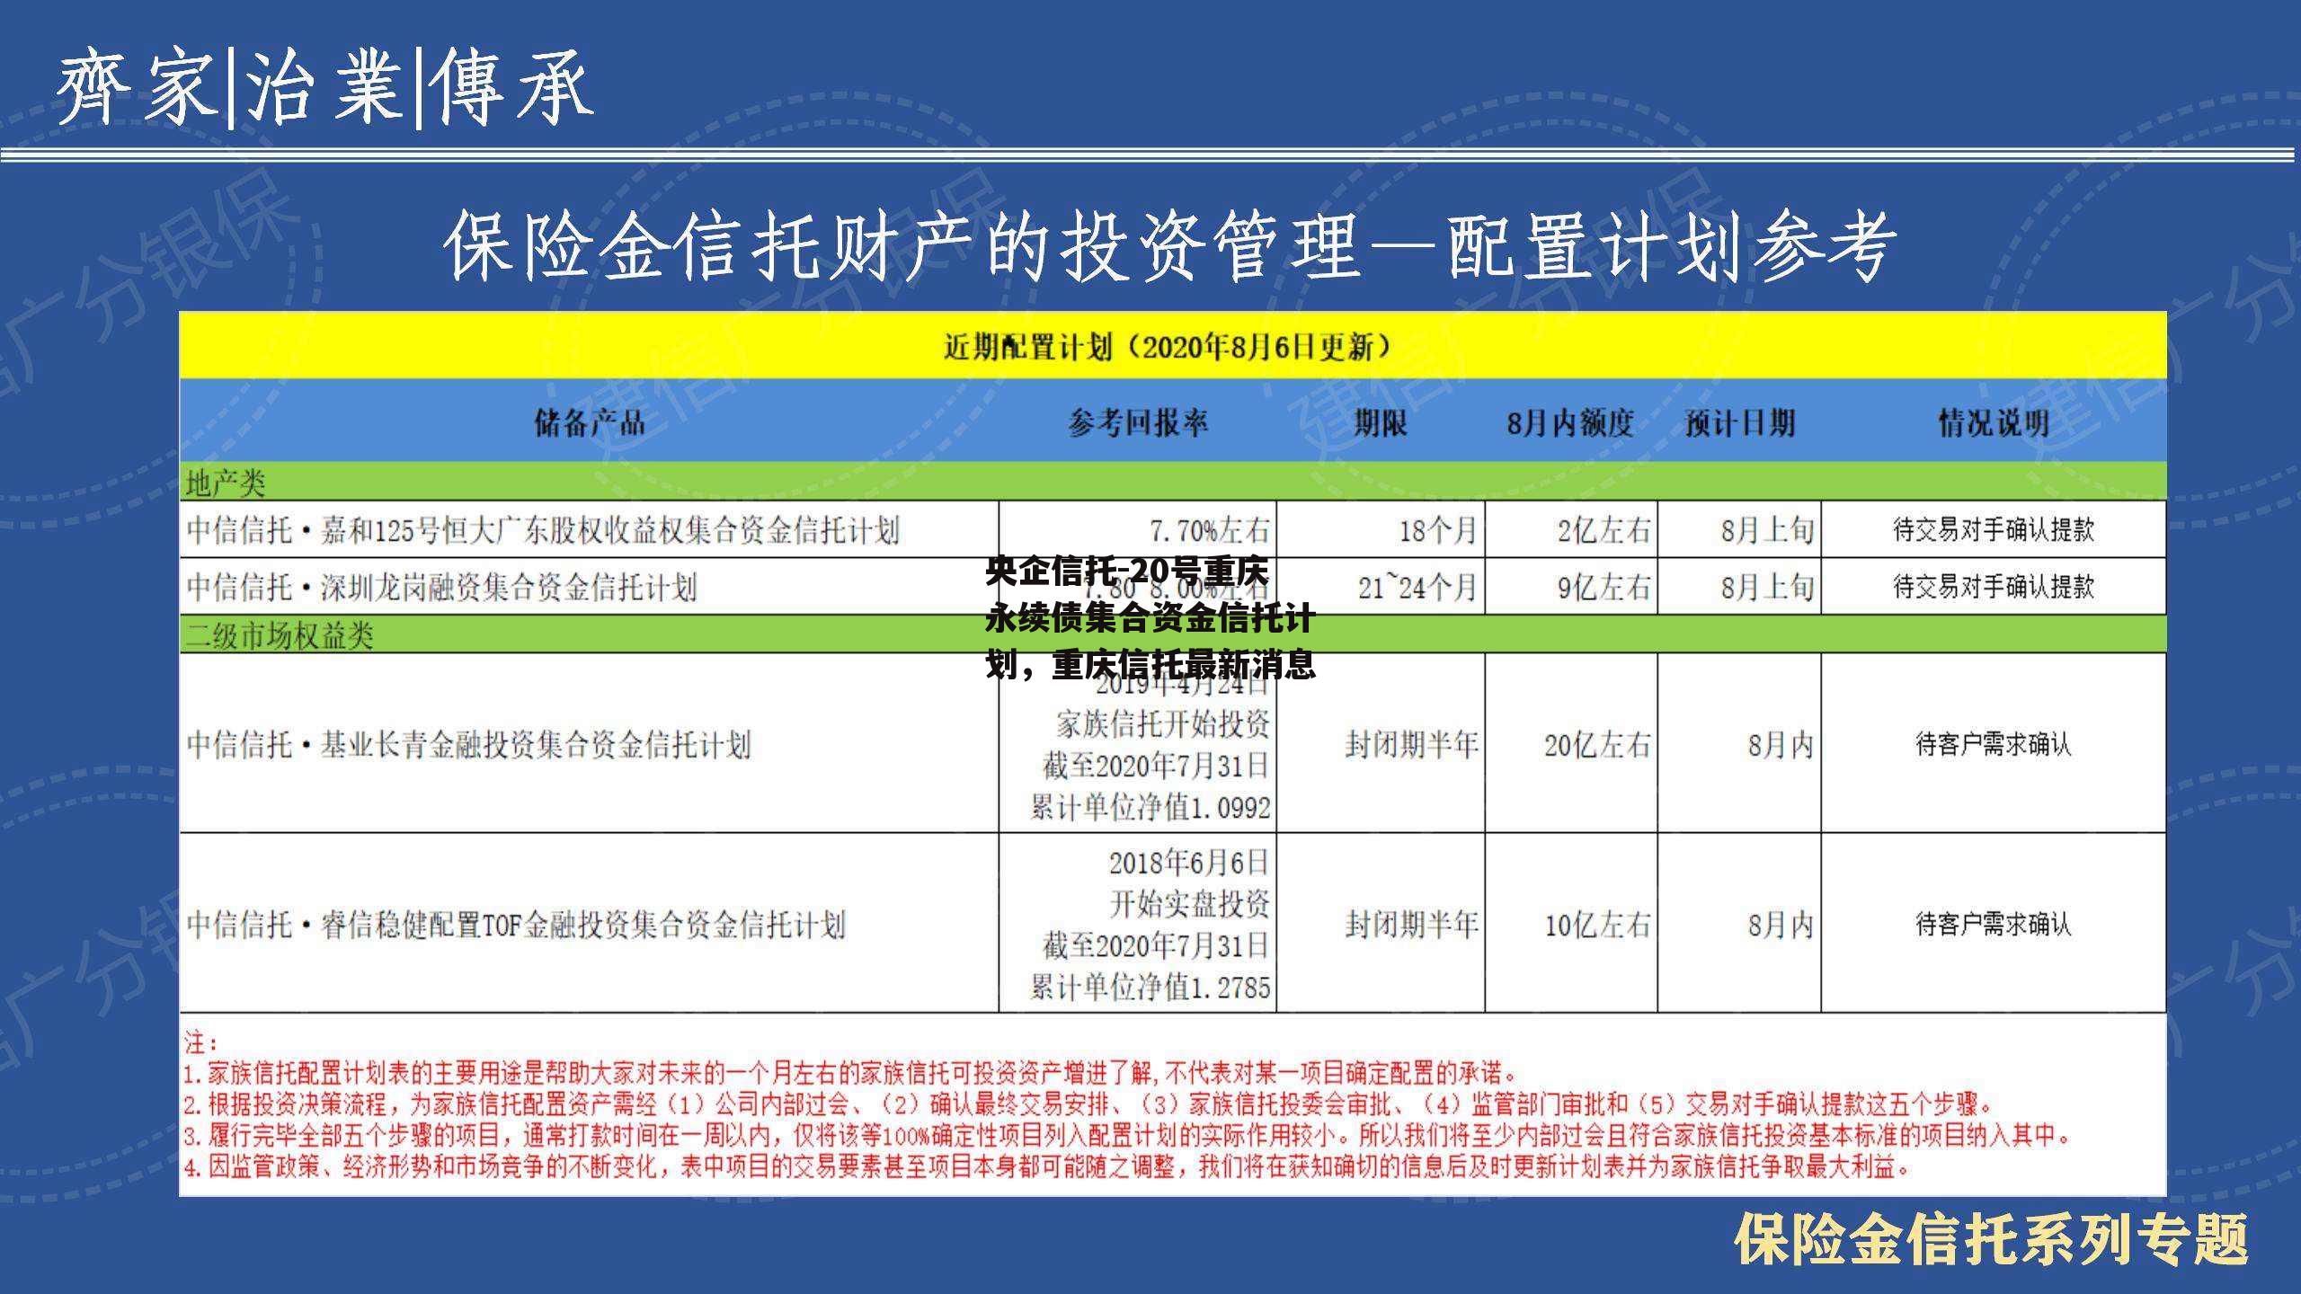Click 8月内 in the 基业长青 row
The height and width of the screenshot is (1294, 2301).
(1781, 744)
